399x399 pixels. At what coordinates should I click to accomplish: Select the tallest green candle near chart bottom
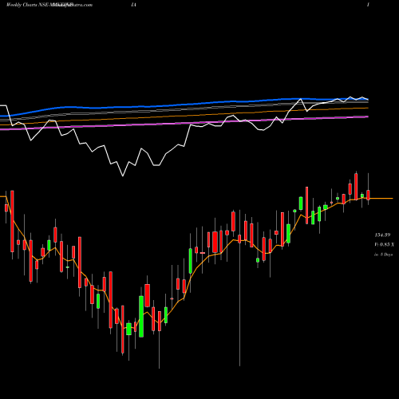pos(141,316)
